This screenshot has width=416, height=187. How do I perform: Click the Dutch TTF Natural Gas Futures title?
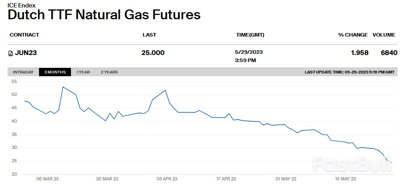(104, 15)
